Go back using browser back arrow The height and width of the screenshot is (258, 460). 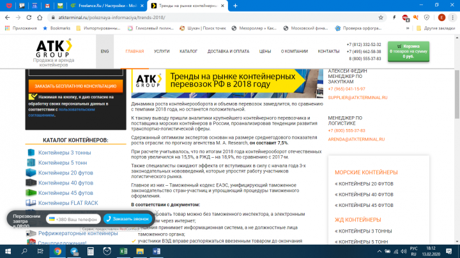click(7, 18)
